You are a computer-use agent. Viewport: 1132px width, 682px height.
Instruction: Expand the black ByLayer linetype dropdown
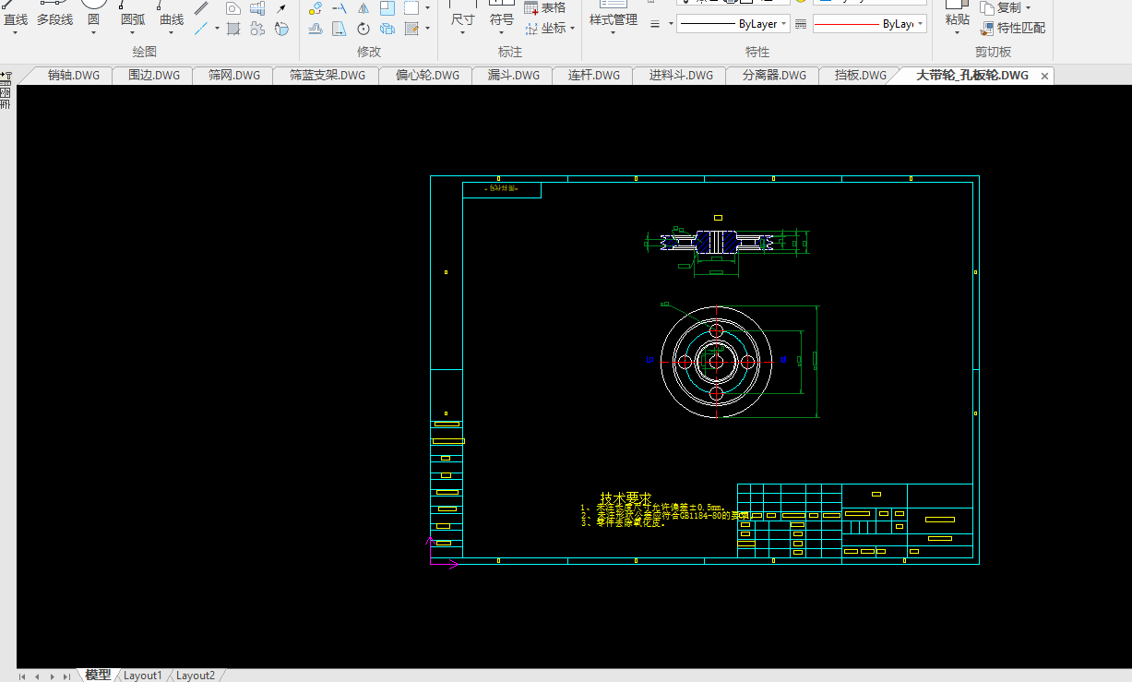click(x=784, y=24)
